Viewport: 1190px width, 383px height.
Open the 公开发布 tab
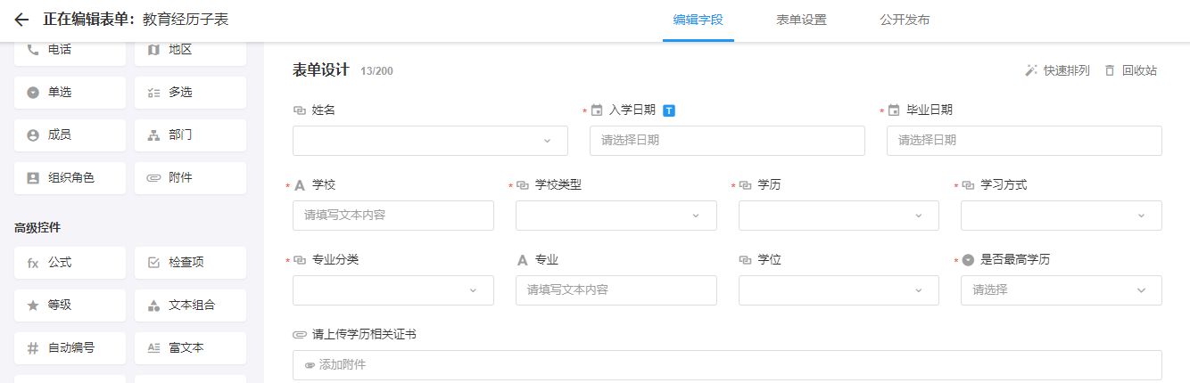(905, 20)
